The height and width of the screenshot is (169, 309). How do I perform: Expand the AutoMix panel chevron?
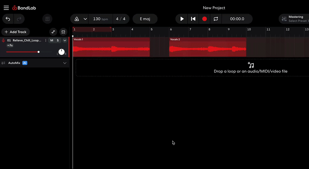tap(65, 63)
